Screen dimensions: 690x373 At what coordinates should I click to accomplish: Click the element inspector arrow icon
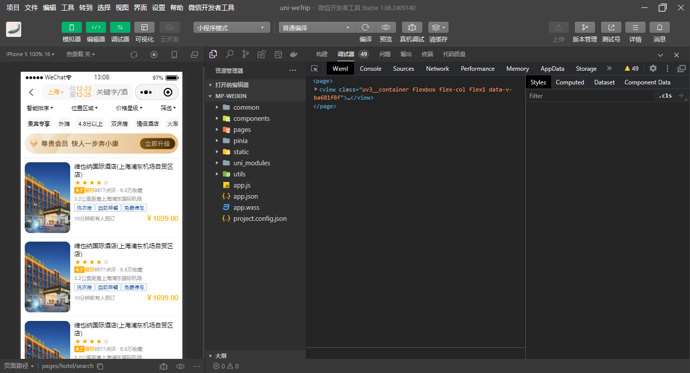tap(315, 68)
